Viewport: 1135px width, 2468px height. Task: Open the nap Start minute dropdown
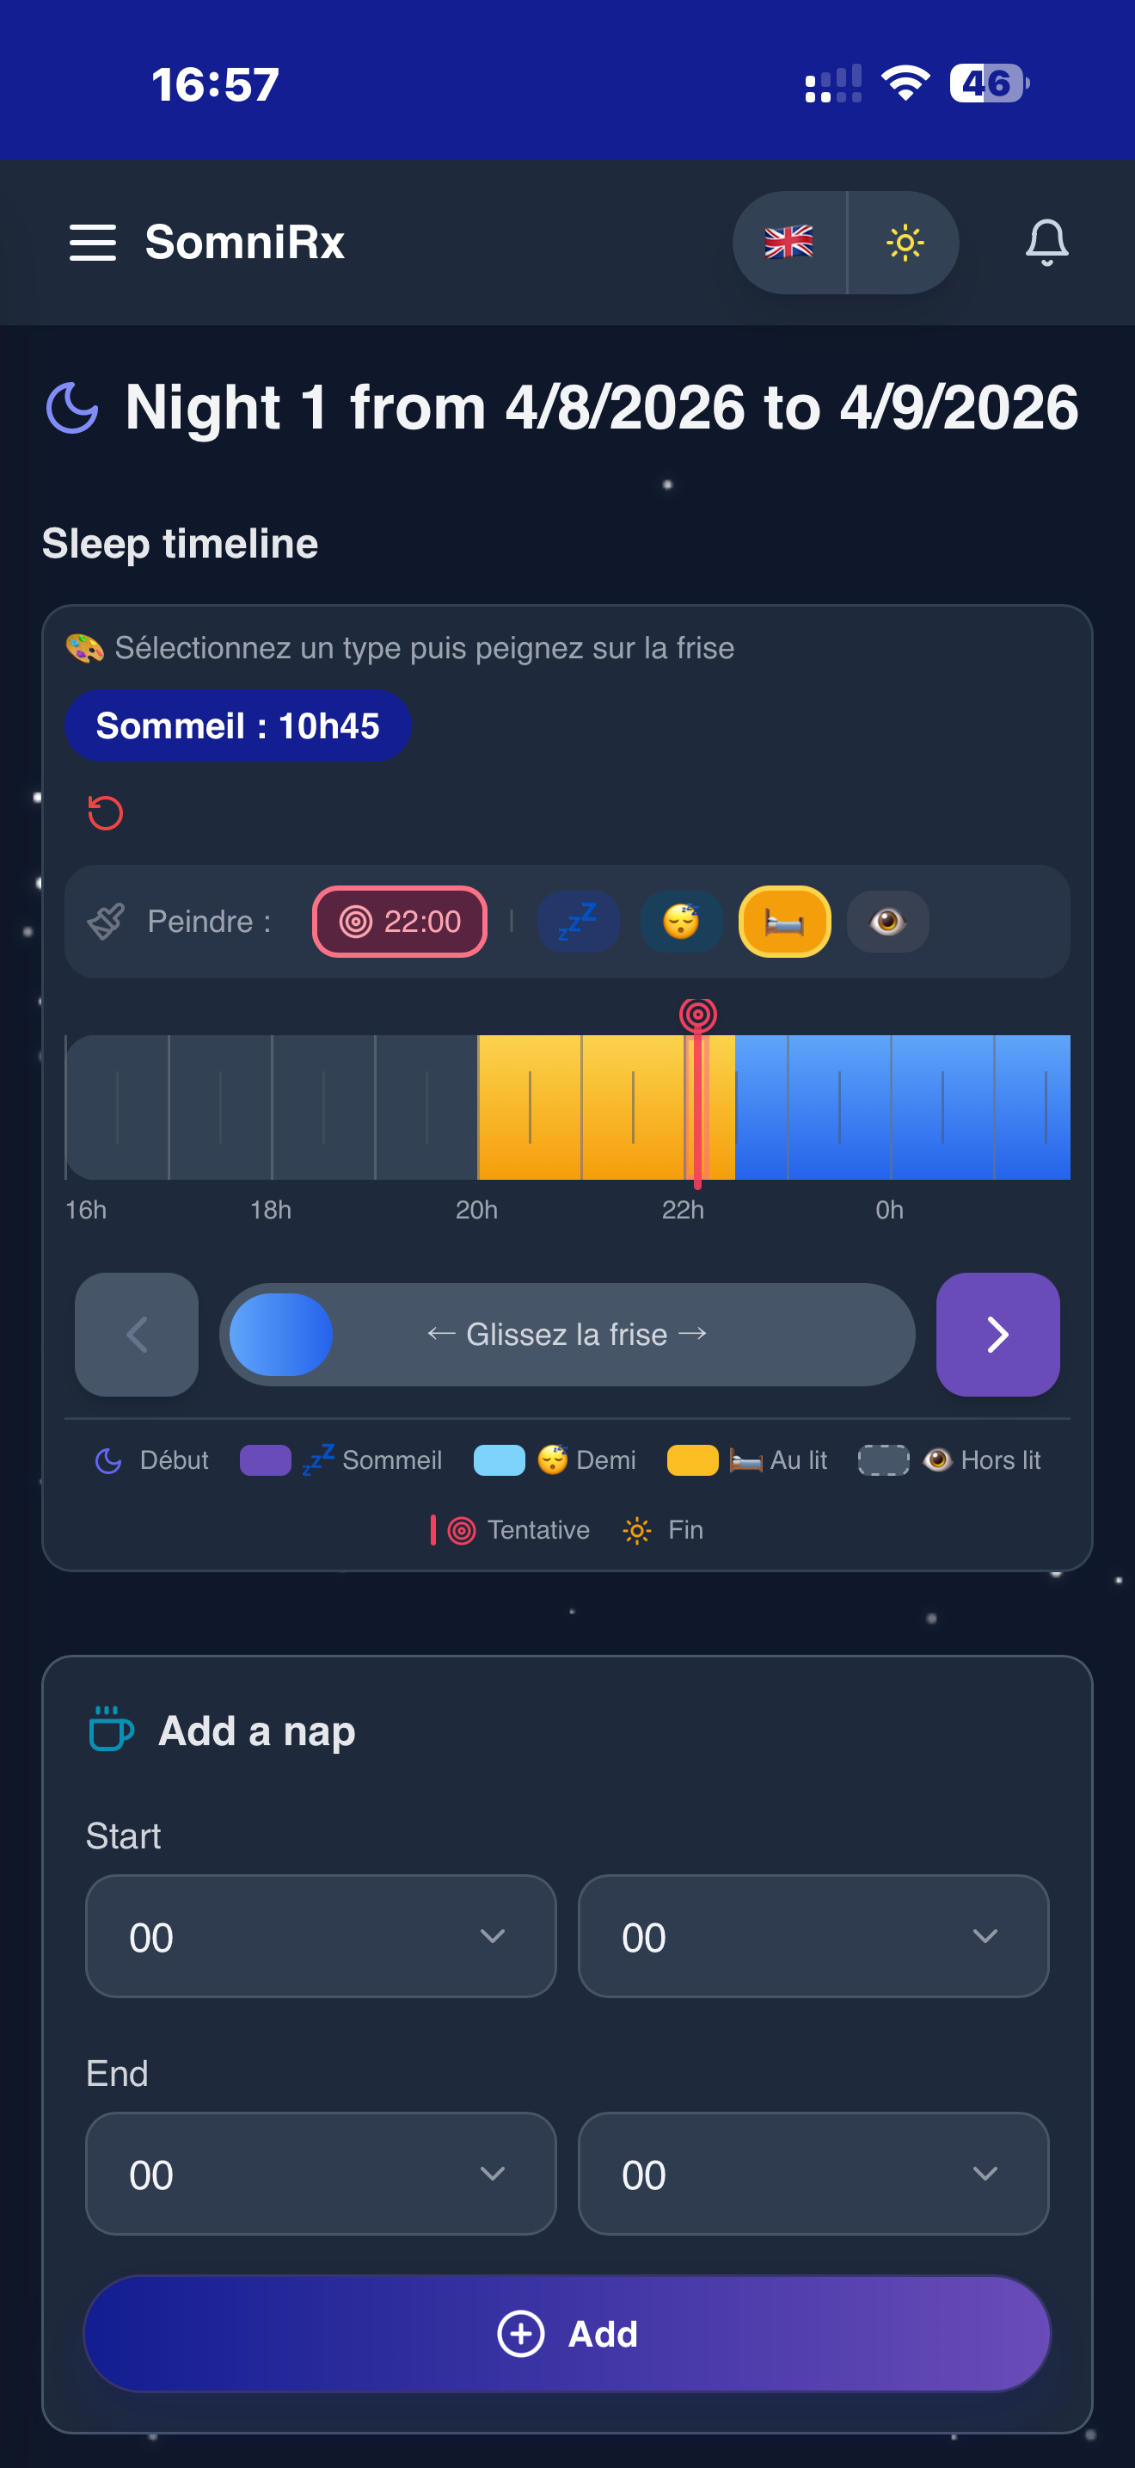click(813, 1936)
